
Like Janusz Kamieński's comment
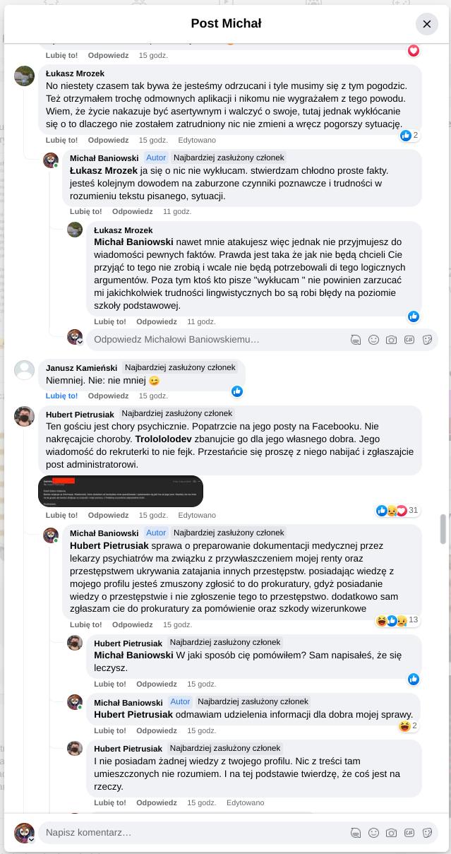[x=61, y=396]
